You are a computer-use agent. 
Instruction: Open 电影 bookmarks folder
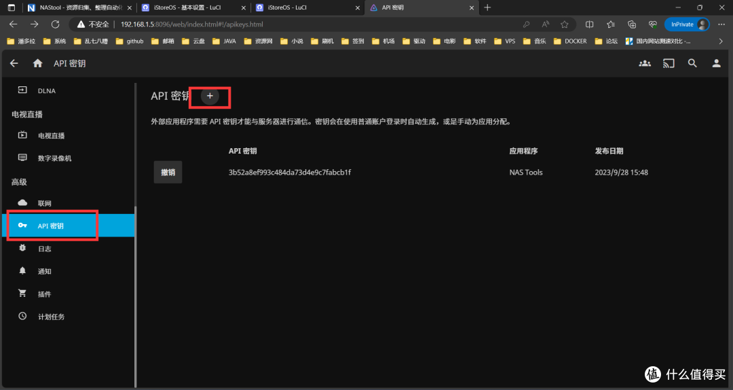(x=444, y=41)
